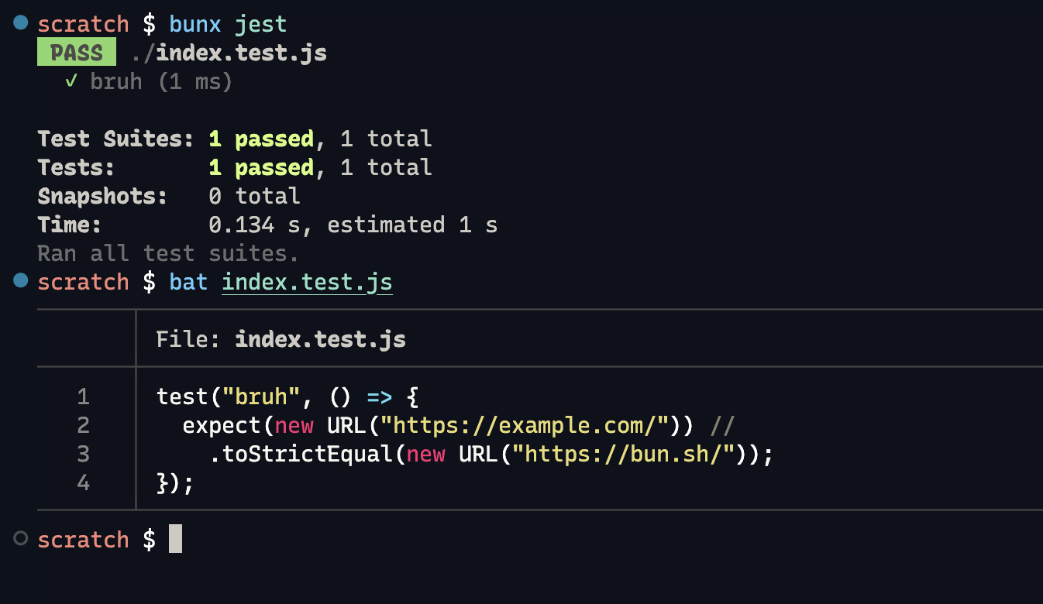Click ./index.test.js next to PASS
The height and width of the screenshot is (604, 1043).
pyautogui.click(x=230, y=52)
